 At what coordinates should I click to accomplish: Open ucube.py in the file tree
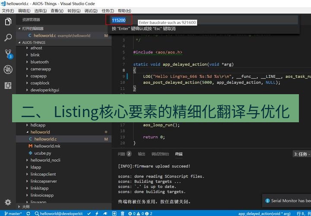[63, 153]
